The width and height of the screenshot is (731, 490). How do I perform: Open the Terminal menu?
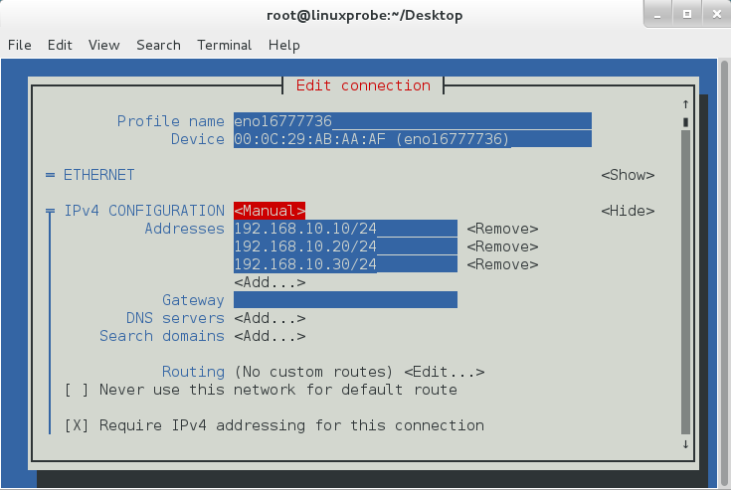pos(224,45)
